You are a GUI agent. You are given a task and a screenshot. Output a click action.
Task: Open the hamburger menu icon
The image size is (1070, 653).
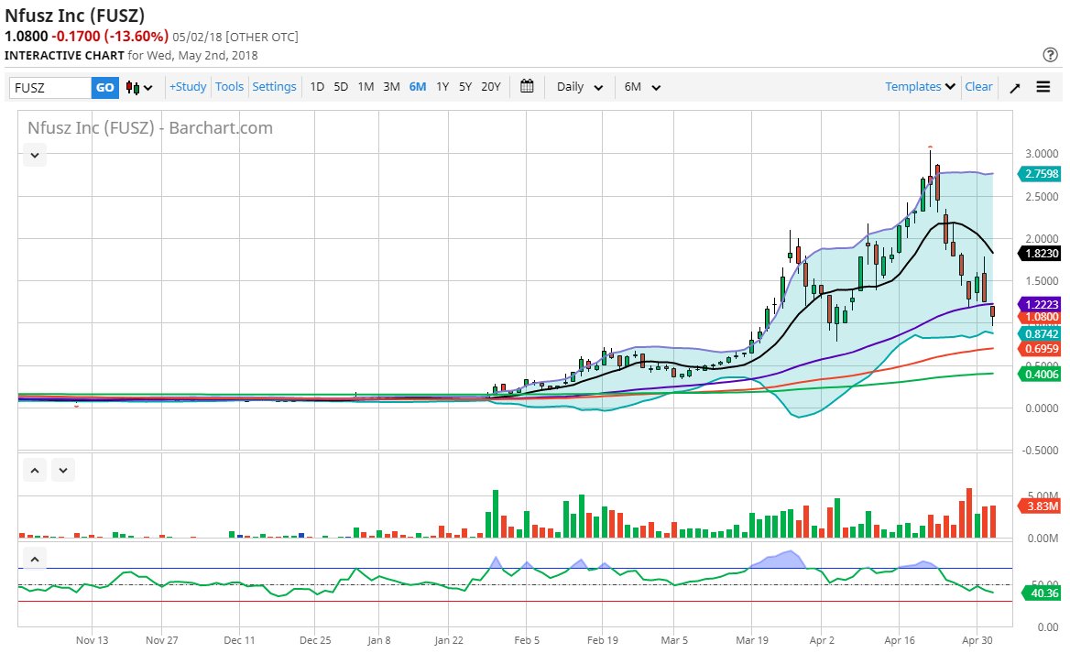pos(1043,87)
